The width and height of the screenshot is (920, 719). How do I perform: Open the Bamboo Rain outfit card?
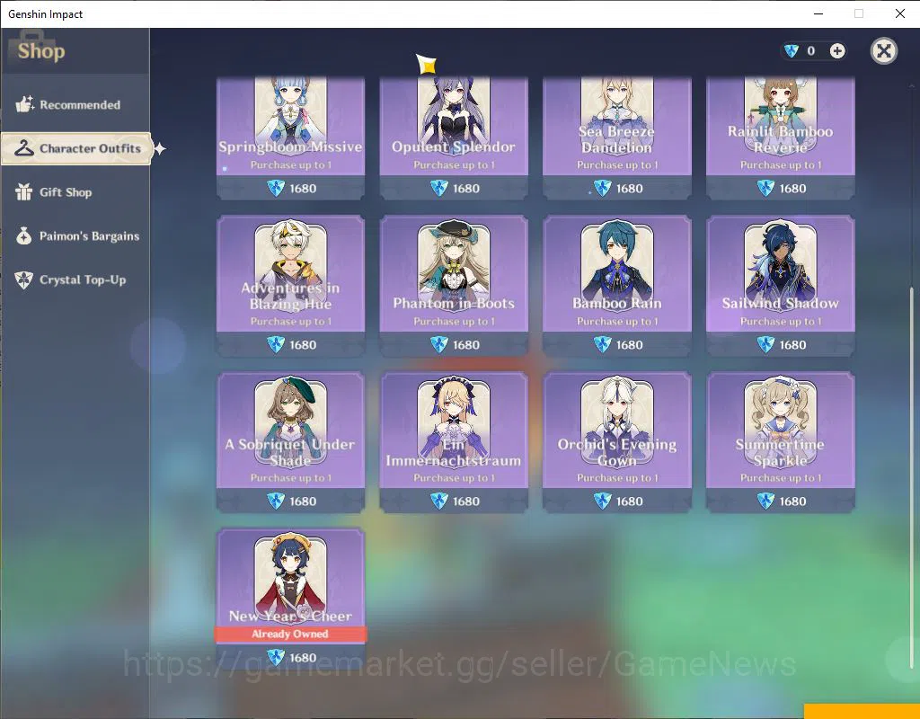(x=617, y=286)
